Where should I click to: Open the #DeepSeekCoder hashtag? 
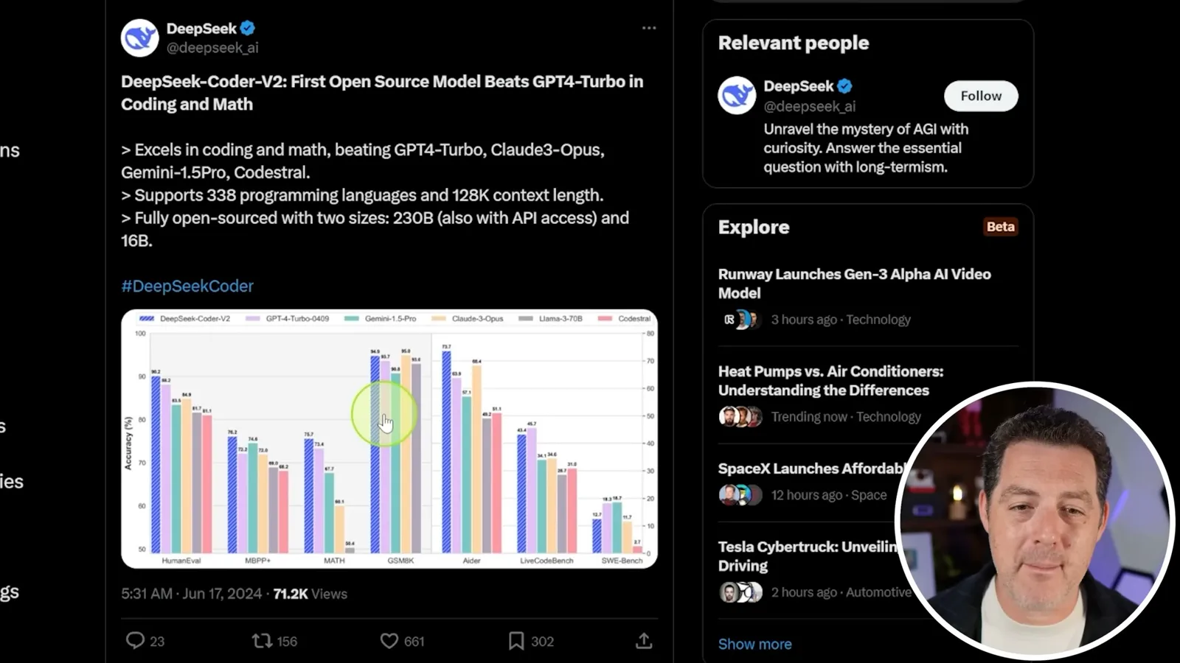pos(187,286)
